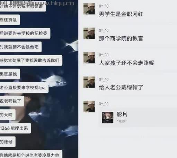This screenshot has width=177, height=158.
Task: Click the 时我就猜不会是他吧 chat bubble
Action: click(21, 47)
